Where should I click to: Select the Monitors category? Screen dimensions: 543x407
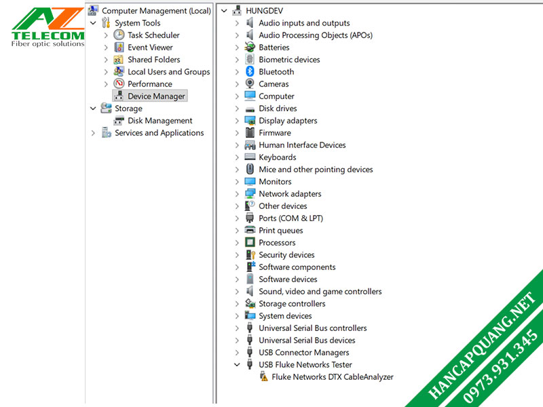click(x=275, y=181)
